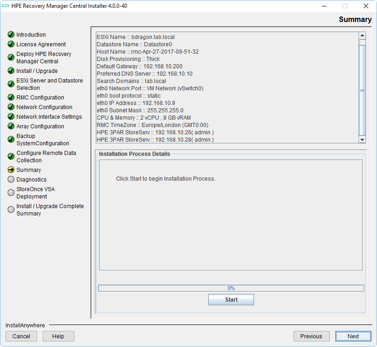Click Next to proceed to Diagnostics
The image size is (377, 347).
click(353, 336)
